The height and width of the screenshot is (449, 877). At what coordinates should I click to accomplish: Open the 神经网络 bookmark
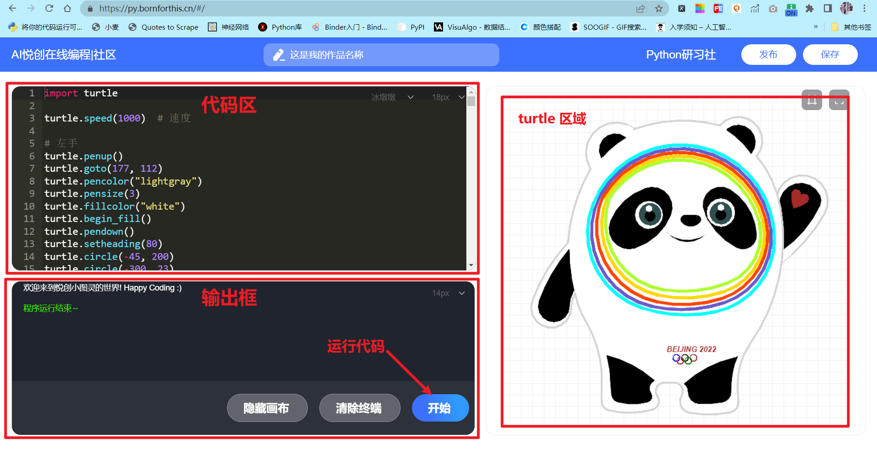click(228, 27)
